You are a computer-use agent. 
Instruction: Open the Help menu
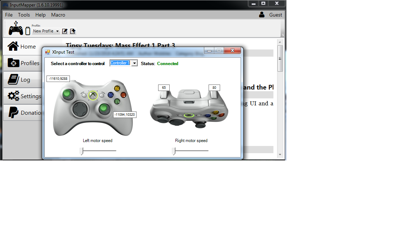click(40, 15)
